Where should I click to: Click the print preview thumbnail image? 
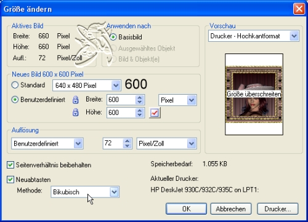pos(254,94)
